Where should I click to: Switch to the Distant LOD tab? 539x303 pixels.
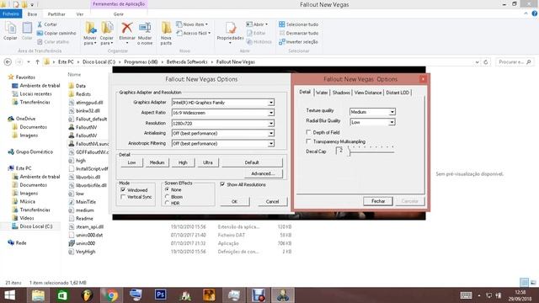point(398,93)
